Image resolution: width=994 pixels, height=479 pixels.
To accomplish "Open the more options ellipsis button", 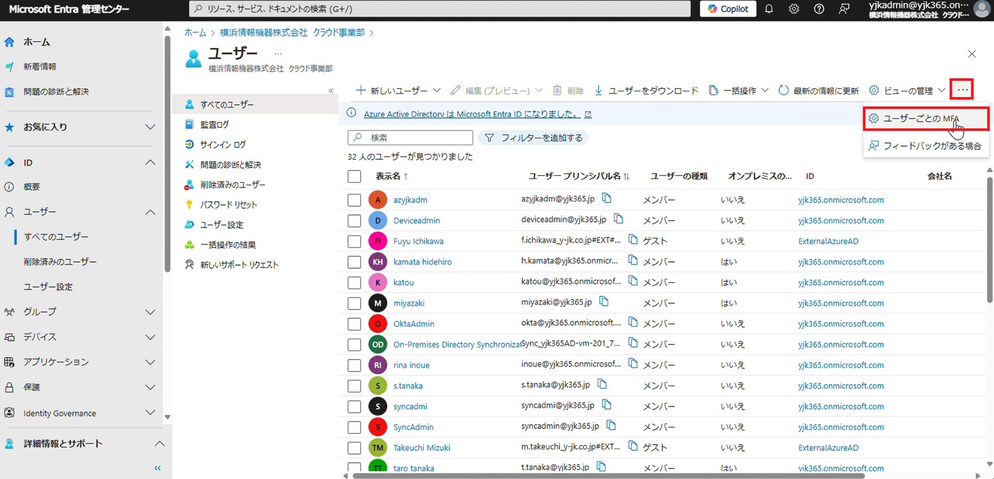I will pyautogui.click(x=962, y=90).
